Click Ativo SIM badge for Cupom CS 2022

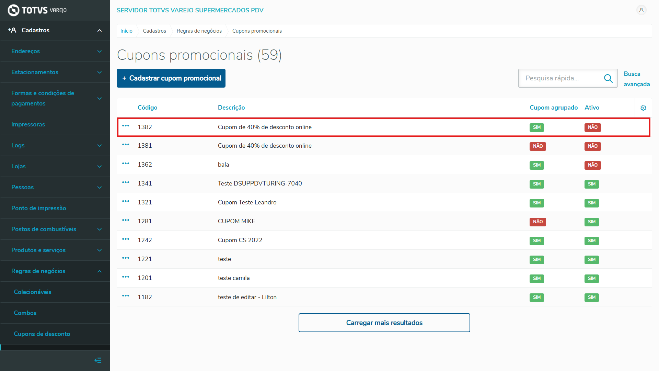coord(591,241)
